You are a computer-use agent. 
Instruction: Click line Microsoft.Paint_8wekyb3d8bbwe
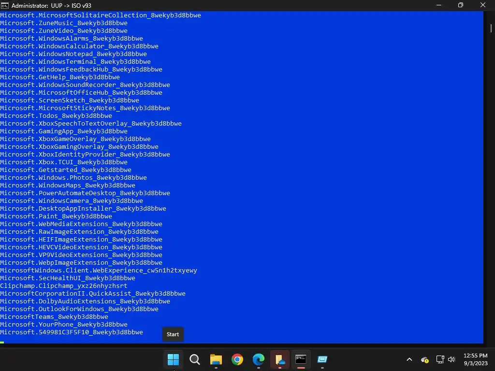pos(56,216)
